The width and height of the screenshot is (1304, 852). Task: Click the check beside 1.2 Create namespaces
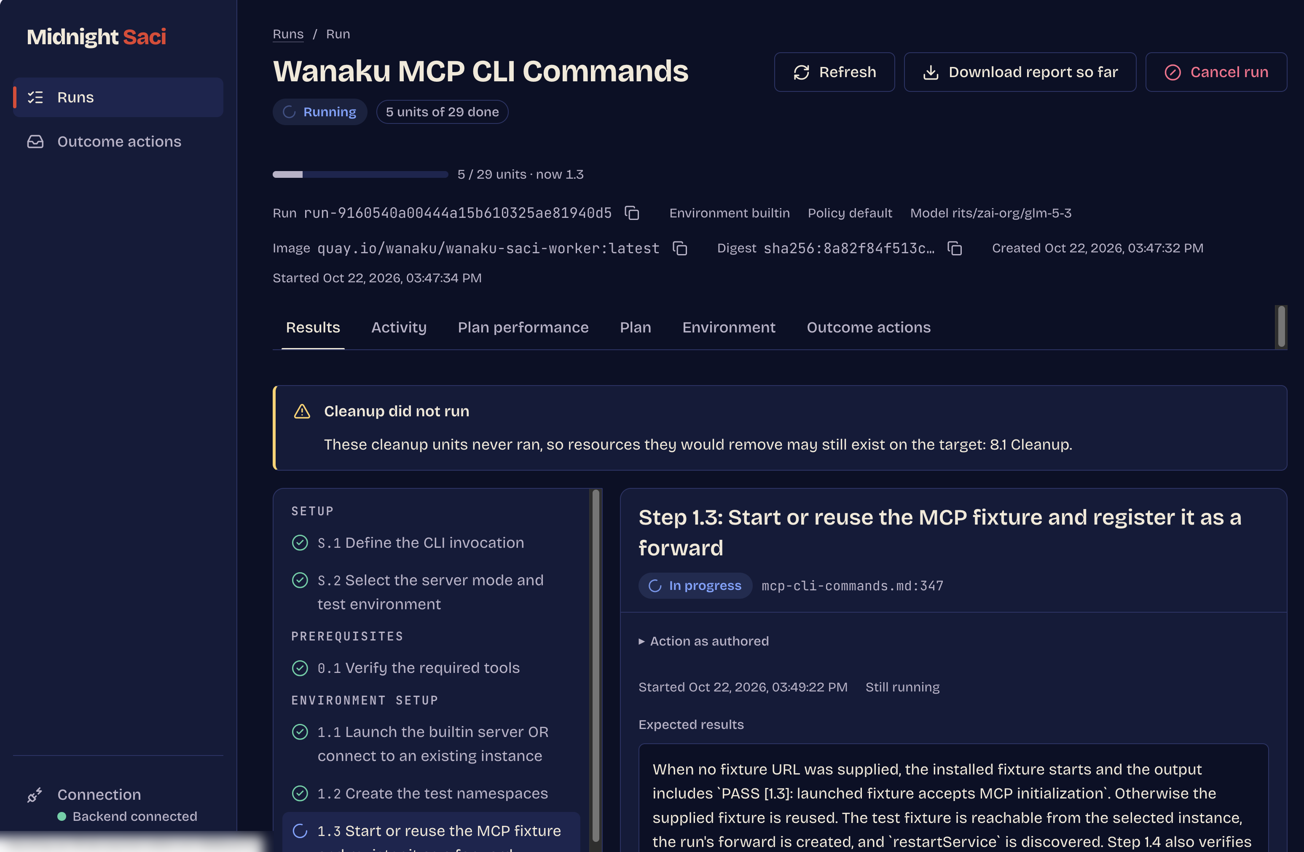click(x=300, y=793)
